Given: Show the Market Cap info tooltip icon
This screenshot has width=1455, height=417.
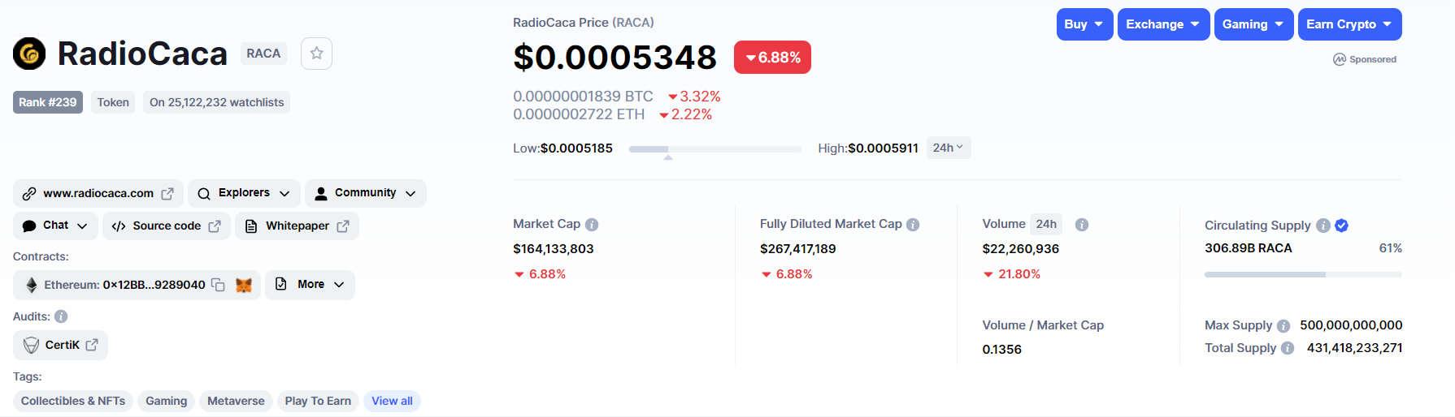Looking at the screenshot, I should (x=592, y=225).
